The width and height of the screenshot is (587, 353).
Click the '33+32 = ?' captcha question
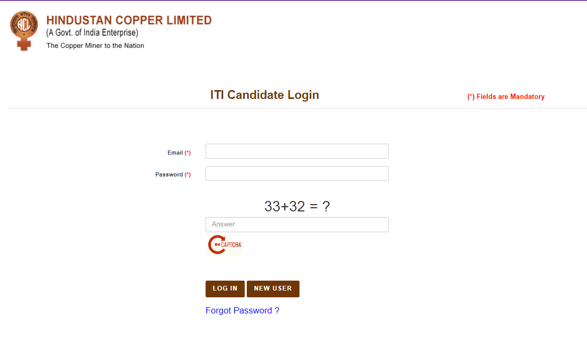[297, 207]
